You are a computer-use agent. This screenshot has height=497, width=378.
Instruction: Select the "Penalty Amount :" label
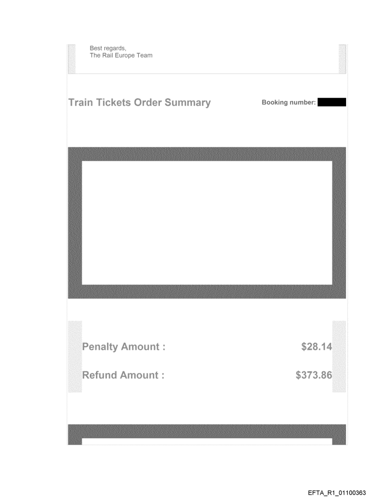(124, 346)
